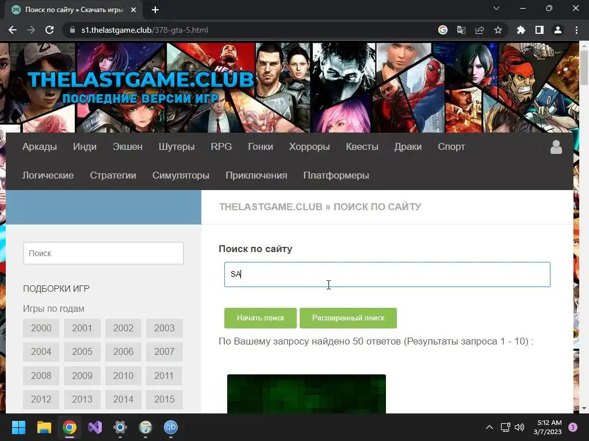The height and width of the screenshot is (441, 589).
Task: Open the Chrome three-dot menu
Action: [x=576, y=30]
